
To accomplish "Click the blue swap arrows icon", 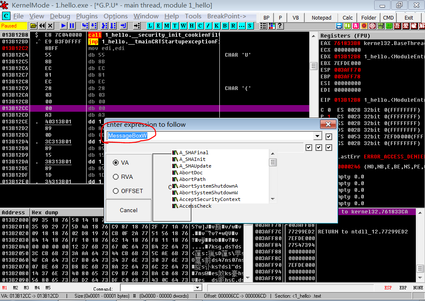I will pos(339,26).
